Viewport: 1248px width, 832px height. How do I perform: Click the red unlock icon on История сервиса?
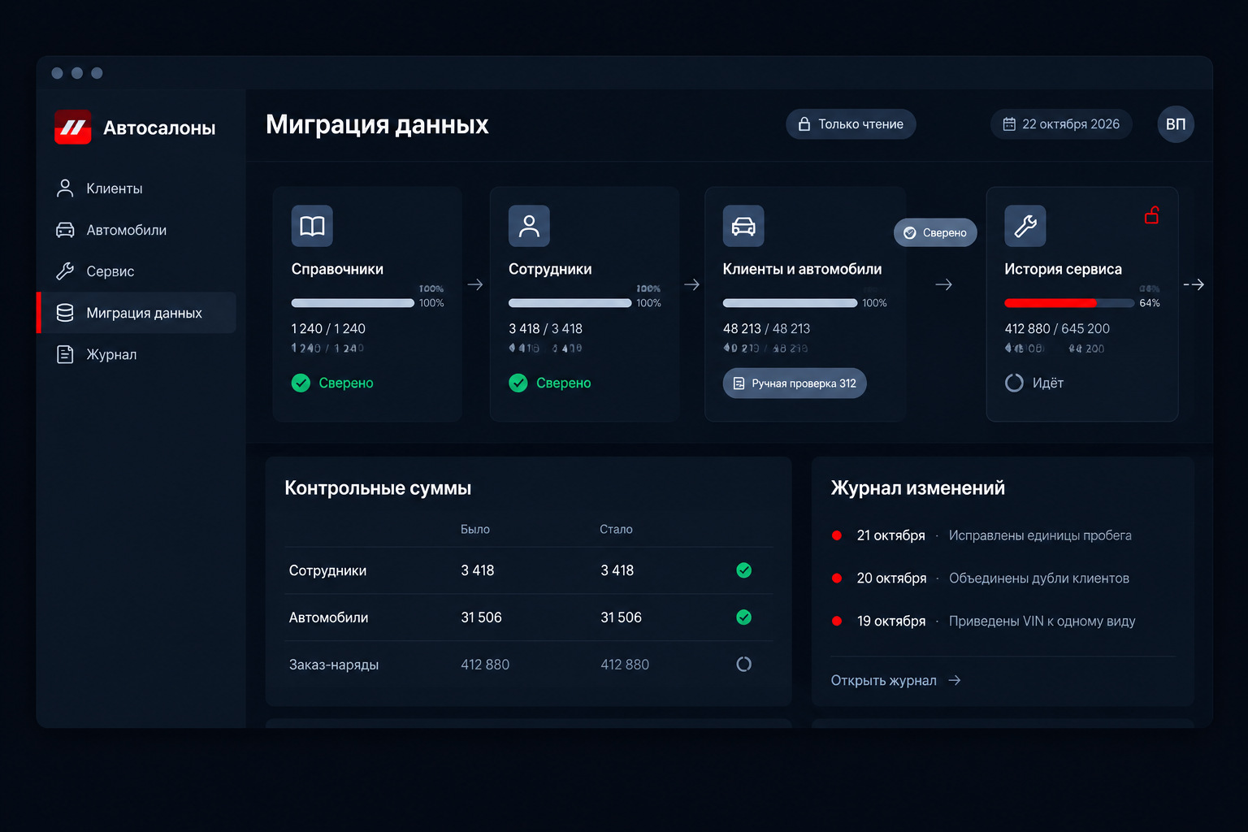[x=1152, y=215]
